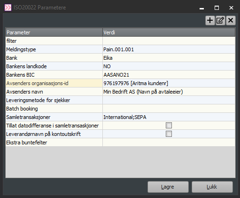Click the Lagre button

168,187
